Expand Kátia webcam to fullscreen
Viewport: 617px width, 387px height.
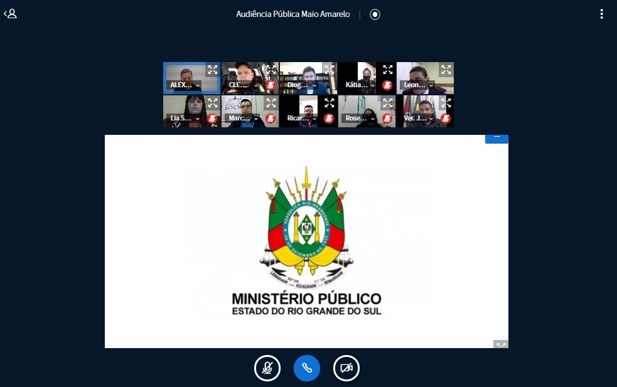[x=388, y=70]
